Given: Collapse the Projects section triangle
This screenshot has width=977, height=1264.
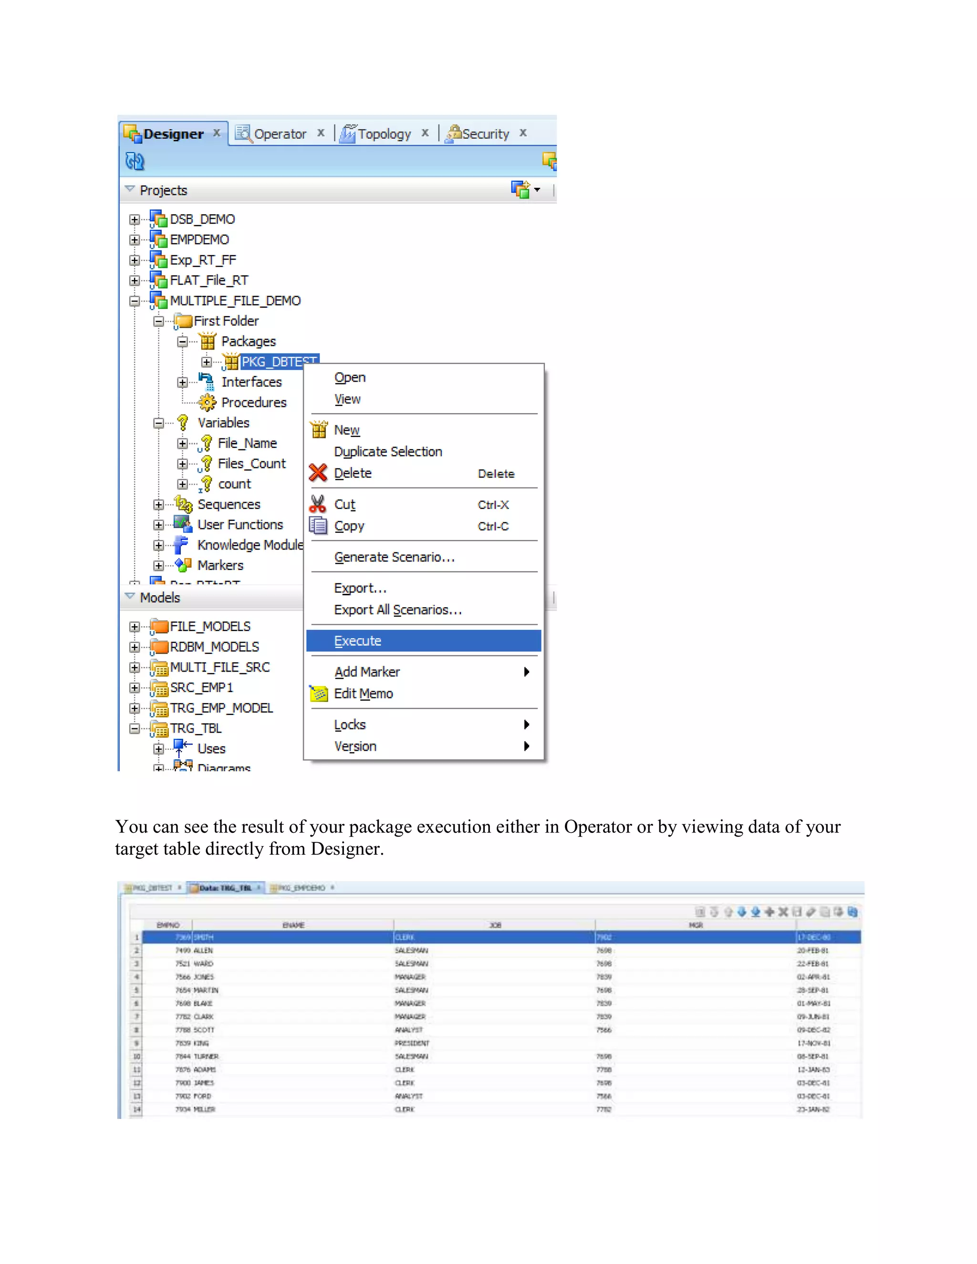Looking at the screenshot, I should coord(130,189).
